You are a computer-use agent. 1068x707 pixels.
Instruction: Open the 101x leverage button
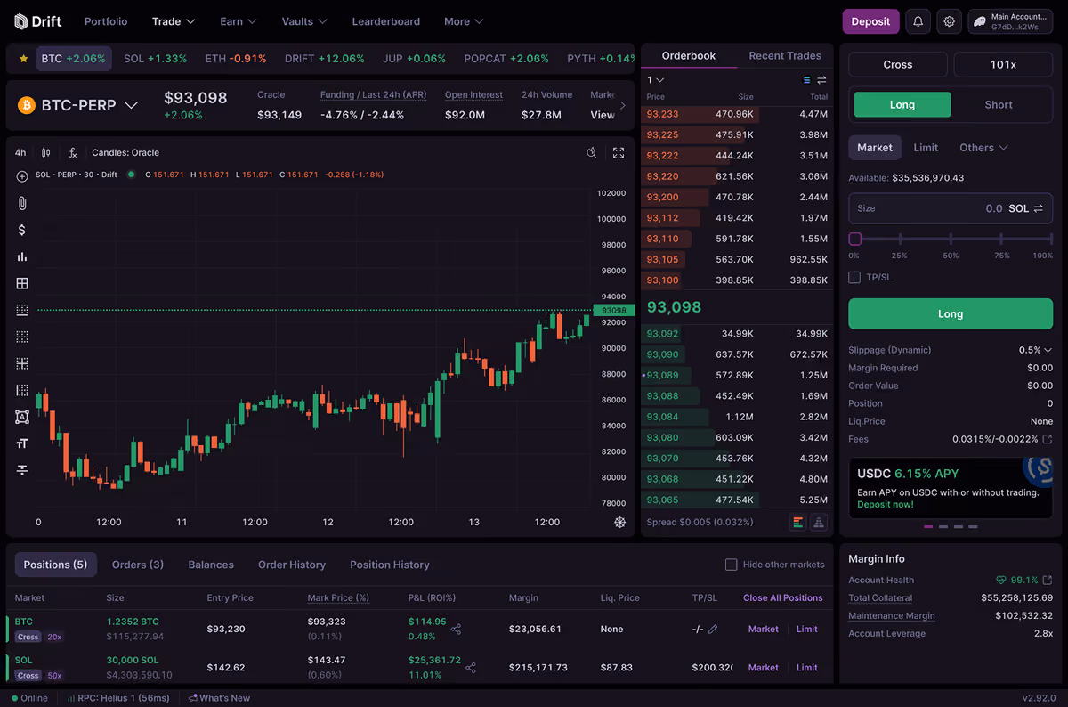pos(1003,65)
